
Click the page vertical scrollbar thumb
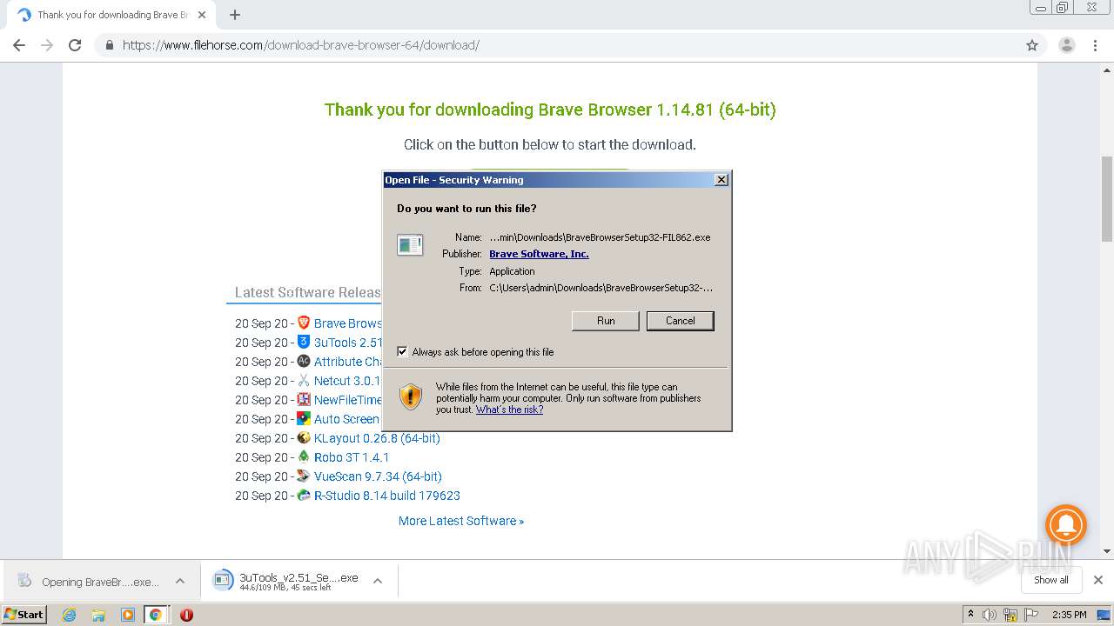click(1107, 198)
